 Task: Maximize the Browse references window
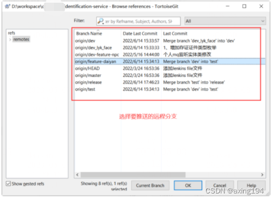[x=244, y=7]
